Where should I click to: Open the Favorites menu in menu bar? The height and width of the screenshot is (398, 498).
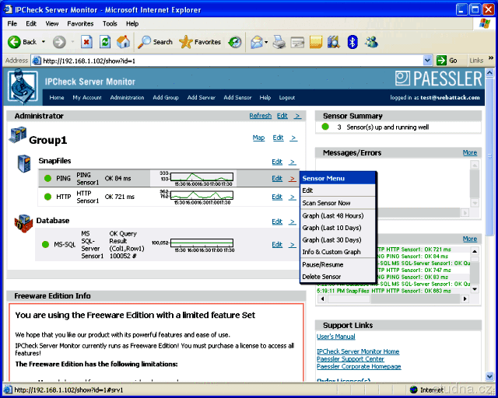[79, 24]
